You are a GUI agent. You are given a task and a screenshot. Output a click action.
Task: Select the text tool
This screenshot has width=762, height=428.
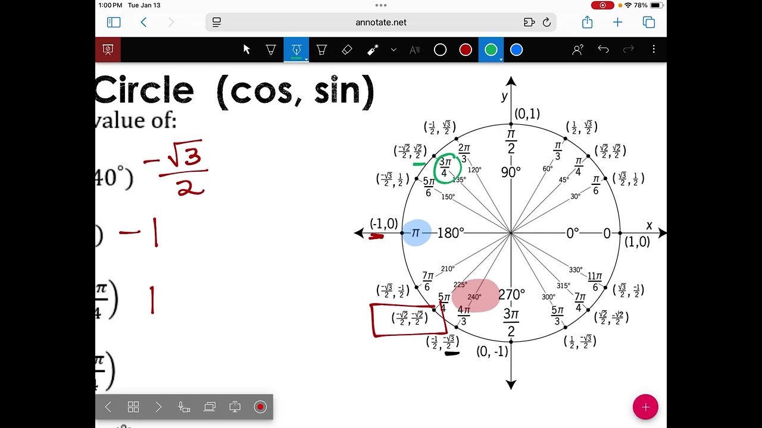[x=415, y=50]
